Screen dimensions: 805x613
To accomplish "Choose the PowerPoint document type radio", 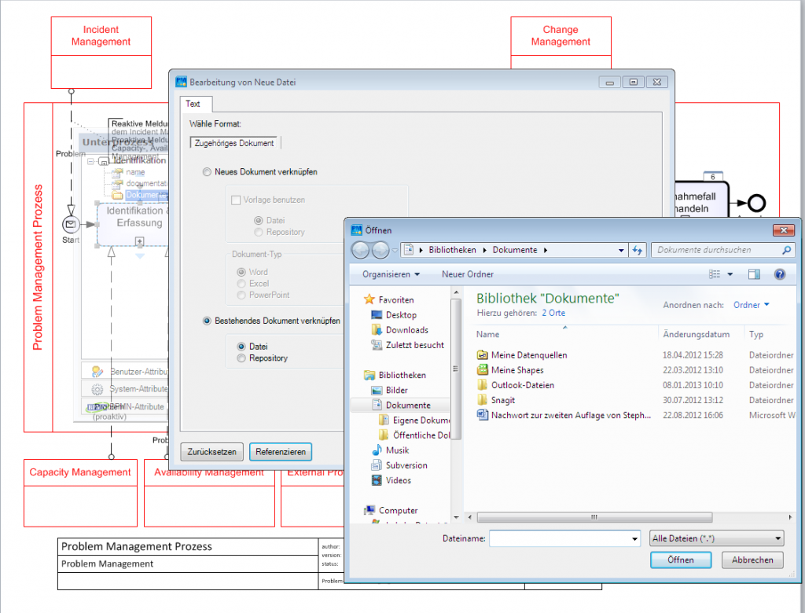I will (241, 295).
